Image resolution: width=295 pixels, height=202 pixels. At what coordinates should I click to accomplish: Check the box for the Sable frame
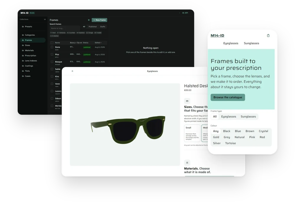point(52,69)
